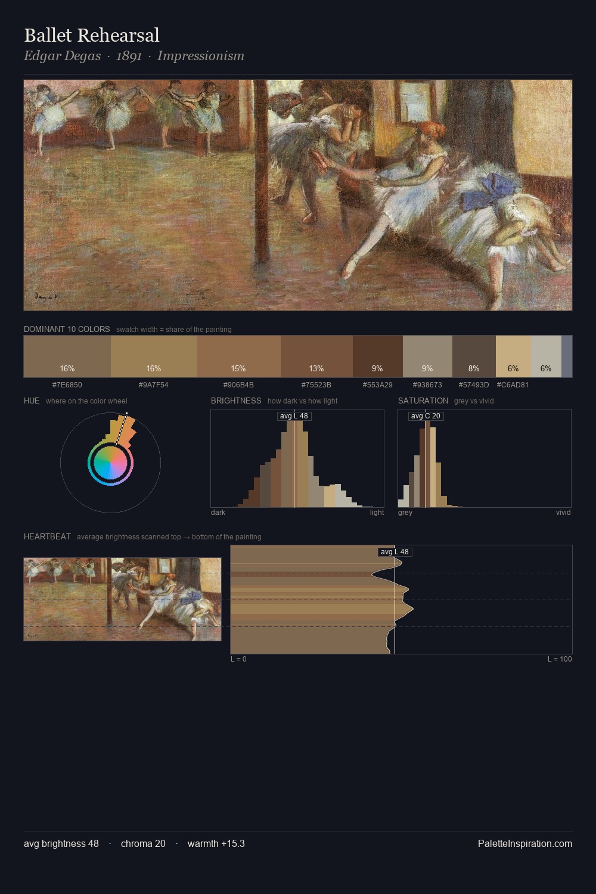Click the small painting thumbnail beside the heartbeat chart
This screenshot has width=596, height=894.
click(x=122, y=600)
